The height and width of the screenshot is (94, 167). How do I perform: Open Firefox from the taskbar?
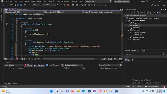73,91
